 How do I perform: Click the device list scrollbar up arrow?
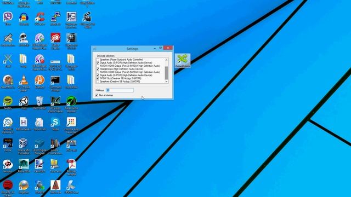[166, 60]
